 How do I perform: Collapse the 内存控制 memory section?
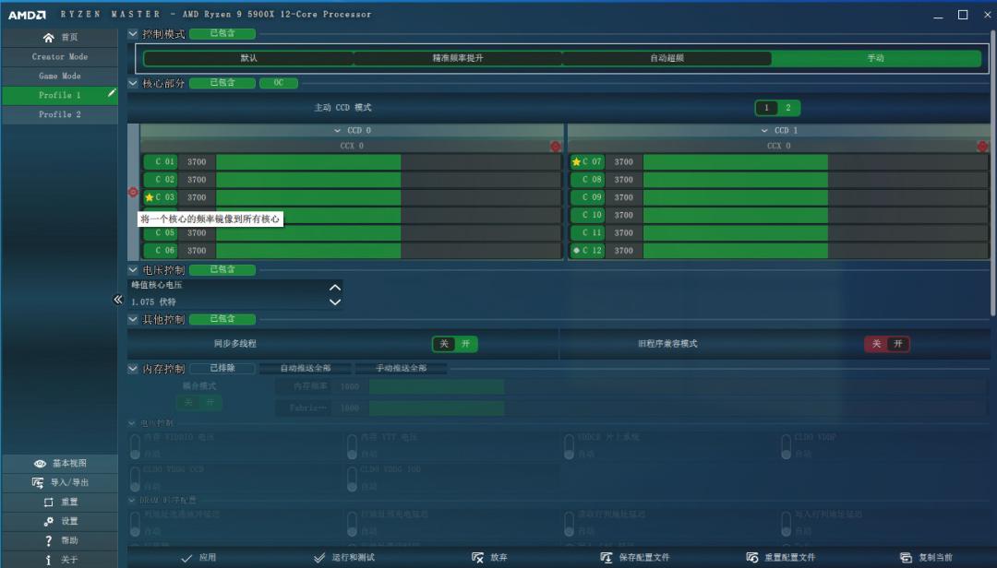tap(134, 368)
